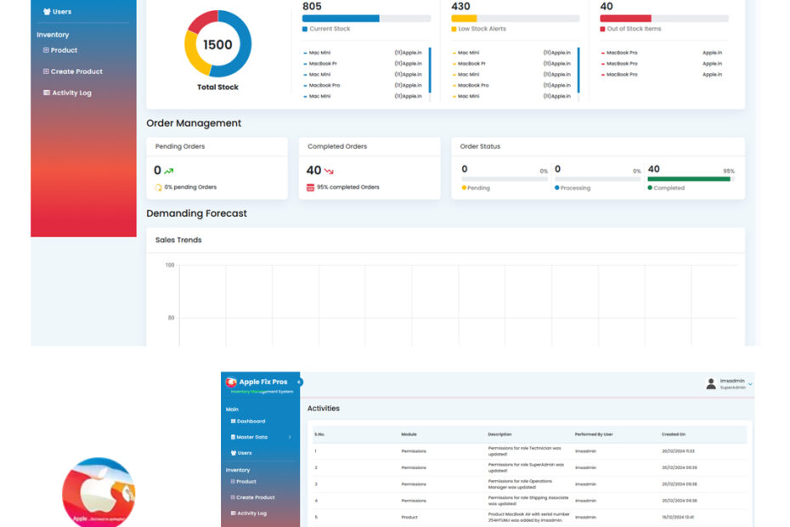Click the "Completed Orders" card title
The image size is (790, 527).
(337, 146)
